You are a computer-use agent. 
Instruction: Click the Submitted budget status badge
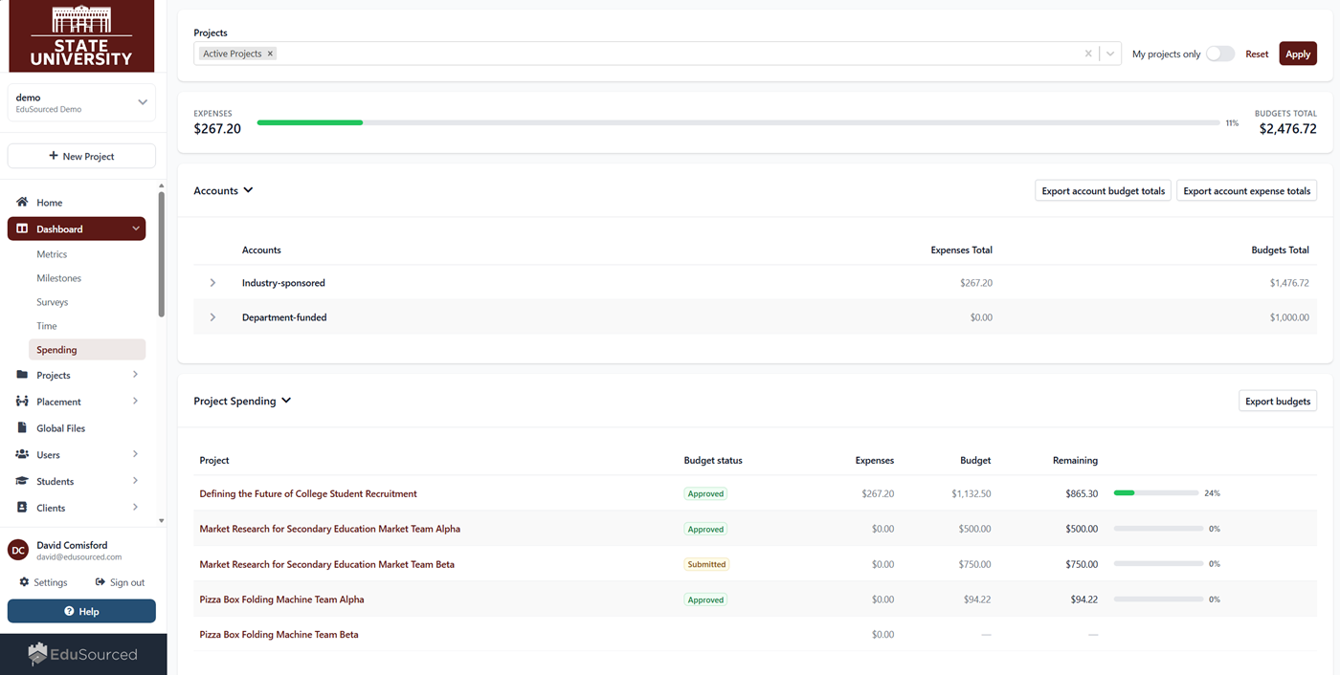[x=706, y=564]
